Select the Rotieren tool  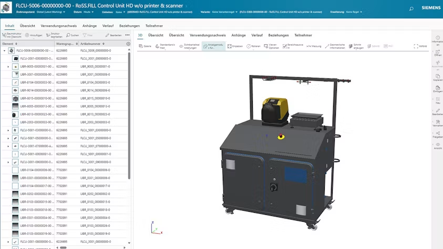pyautogui.click(x=253, y=46)
